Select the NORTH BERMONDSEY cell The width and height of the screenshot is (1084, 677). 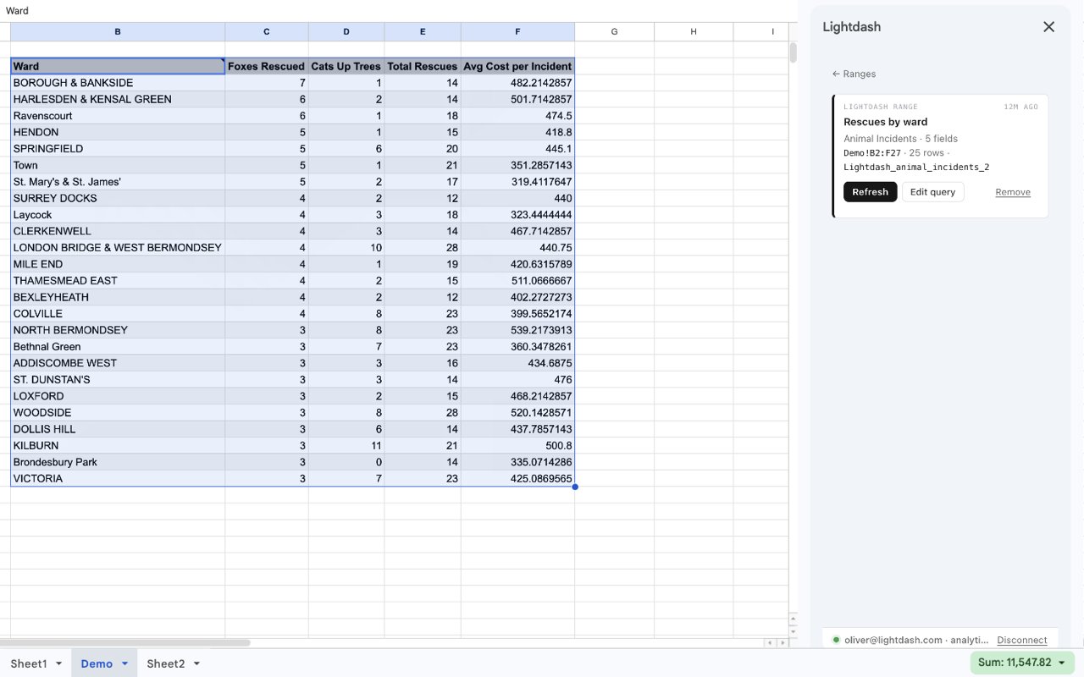coord(118,330)
